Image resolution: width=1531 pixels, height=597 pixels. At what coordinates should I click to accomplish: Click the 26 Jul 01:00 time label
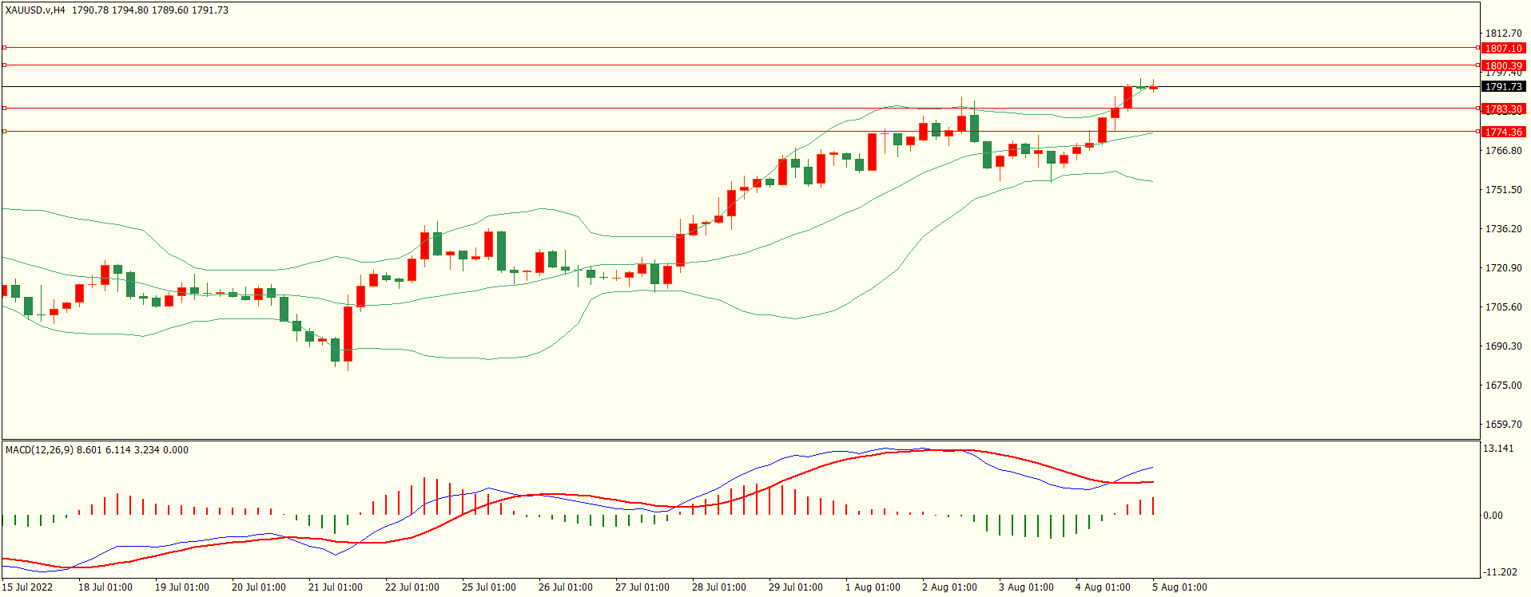coord(566,587)
